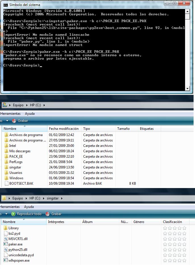Screen dimensions: 195x269
Task: Minimize the Símbolo del sistema window
Action: (x=167, y=3)
